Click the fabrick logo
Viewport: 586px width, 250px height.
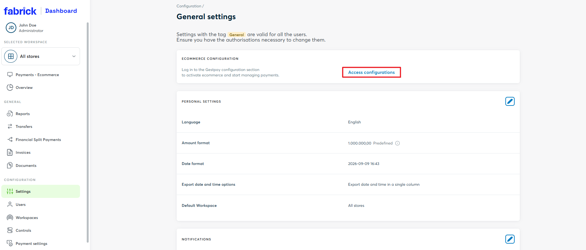[20, 11]
